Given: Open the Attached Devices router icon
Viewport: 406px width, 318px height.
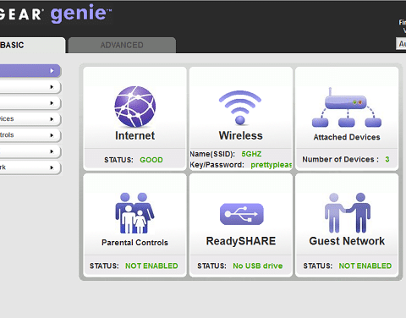Looking at the screenshot, I should click(x=347, y=107).
